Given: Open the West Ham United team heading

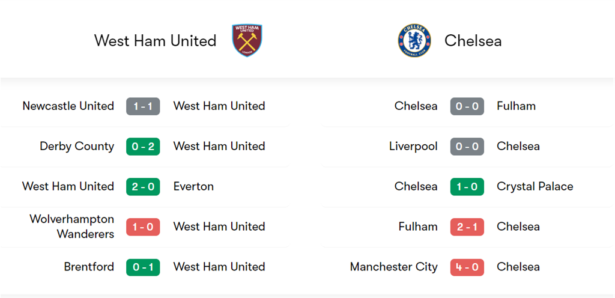Looking at the screenshot, I should [155, 41].
